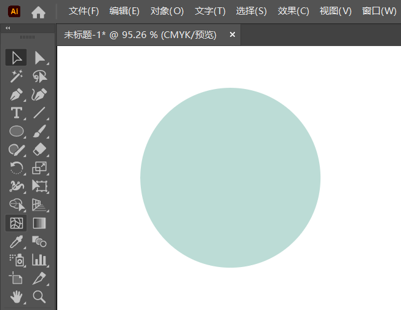Select the Curvature tool
This screenshot has height=310, width=401.
click(39, 95)
